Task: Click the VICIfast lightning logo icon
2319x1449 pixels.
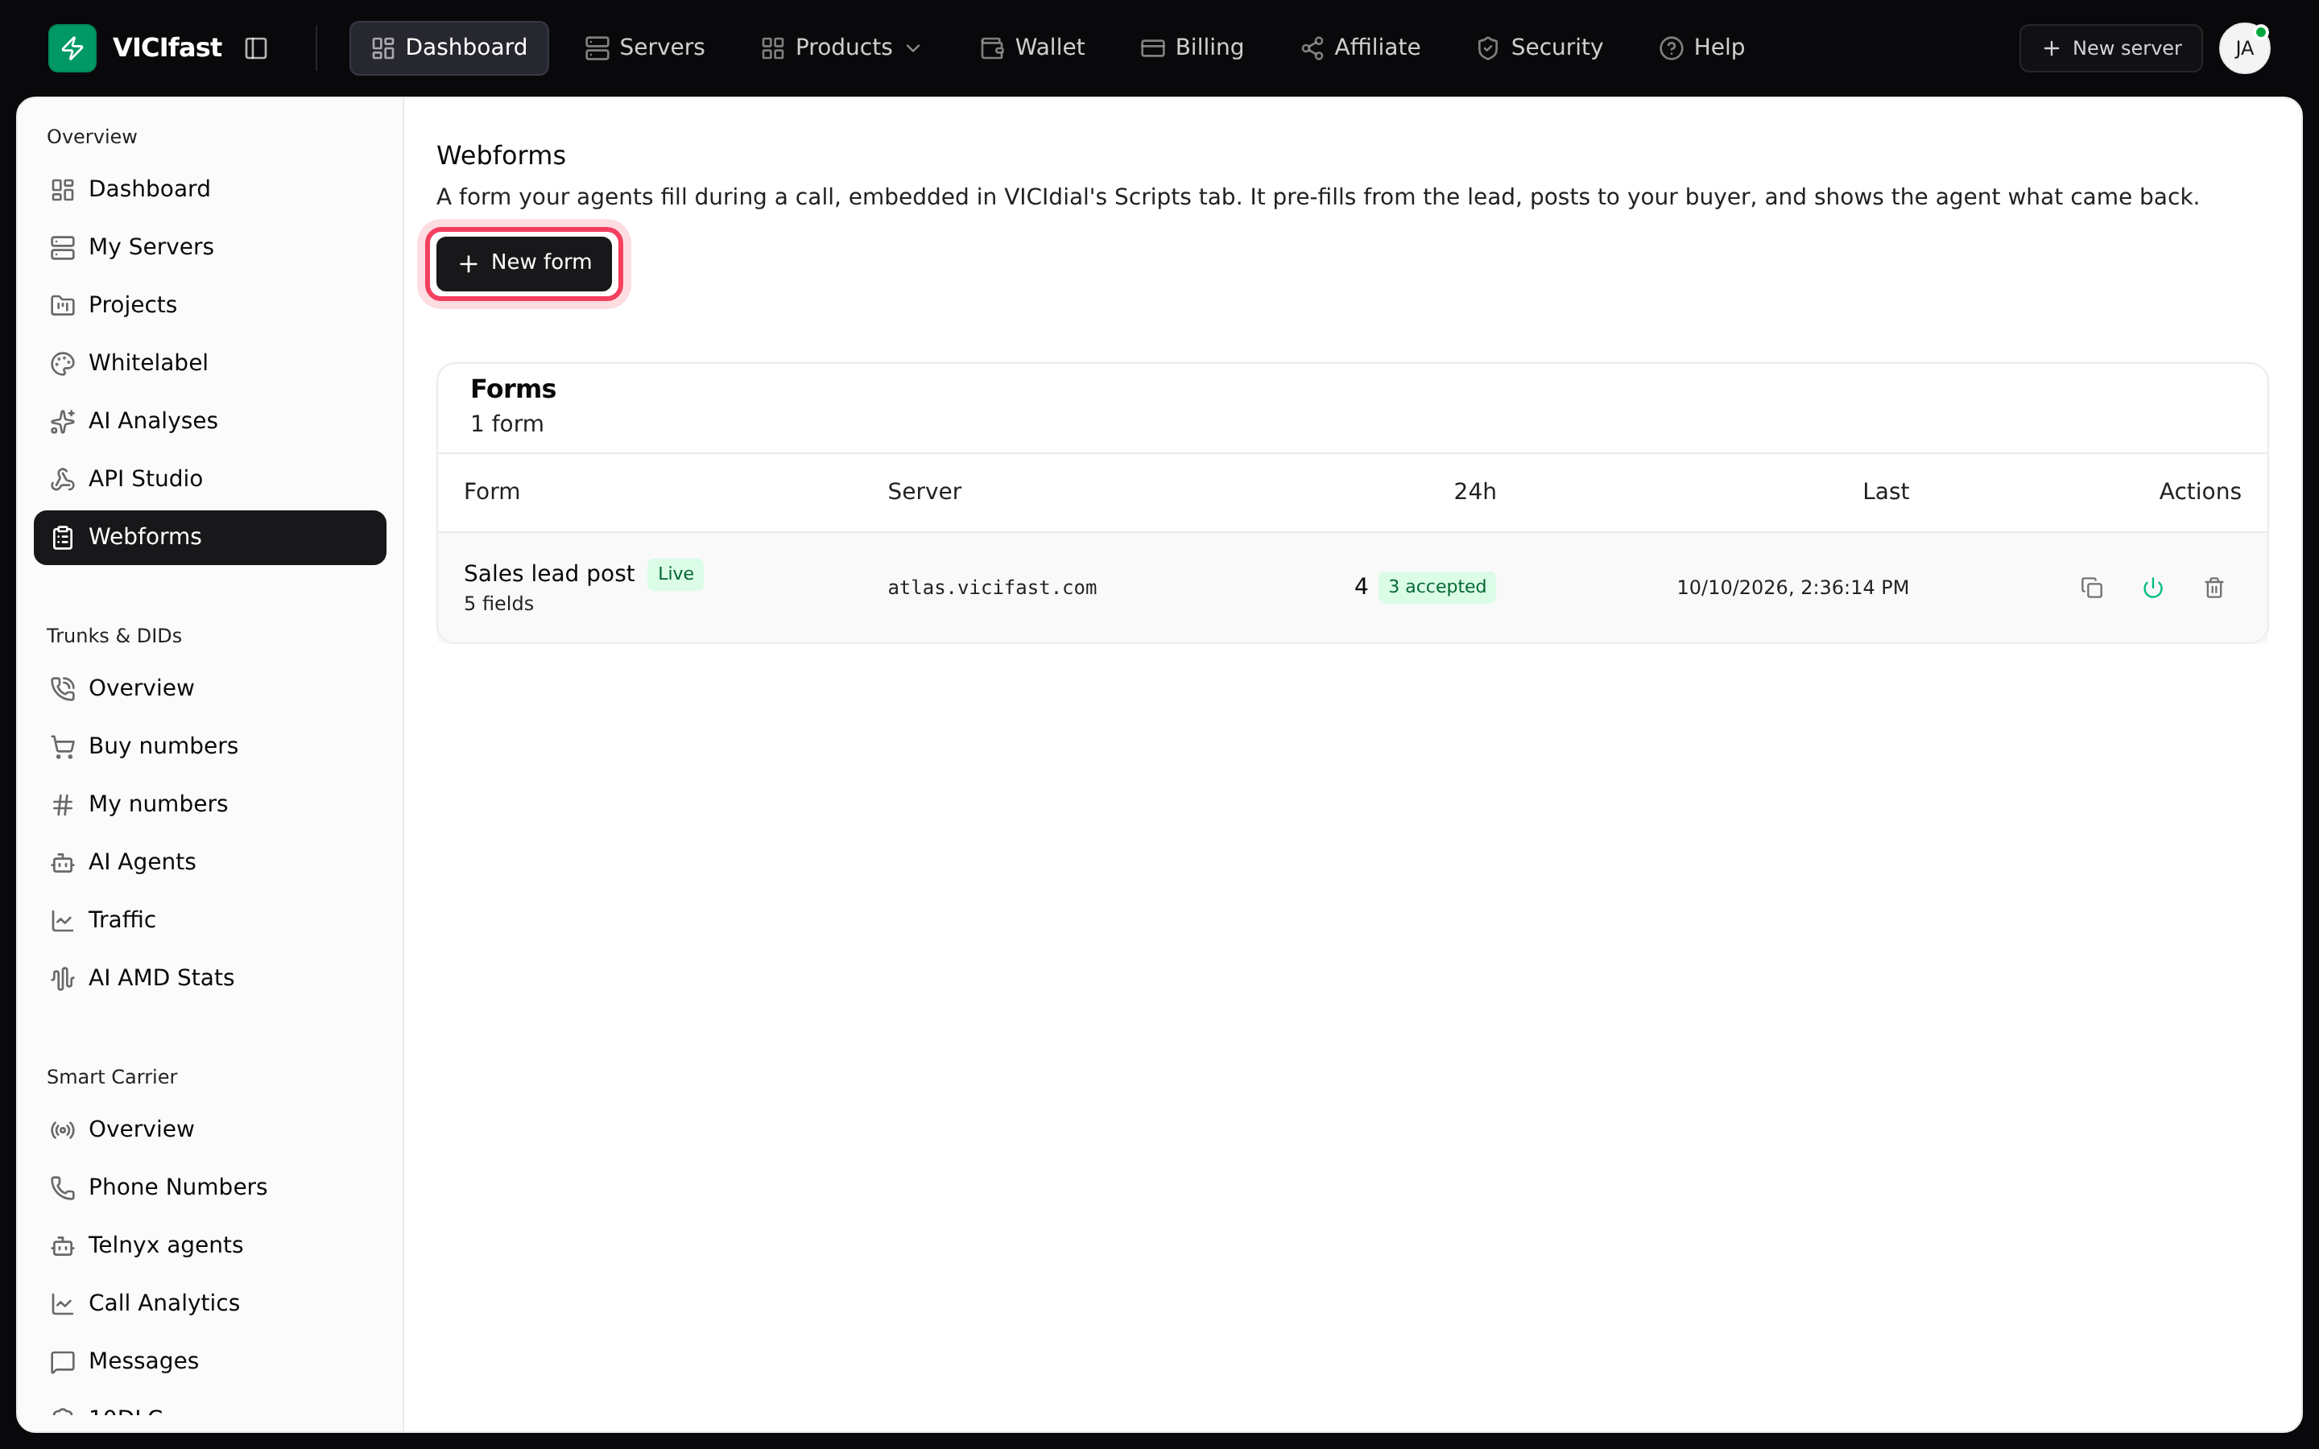Action: point(72,48)
